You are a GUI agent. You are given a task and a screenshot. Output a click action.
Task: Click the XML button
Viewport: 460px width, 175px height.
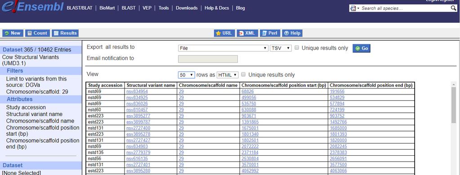point(247,33)
